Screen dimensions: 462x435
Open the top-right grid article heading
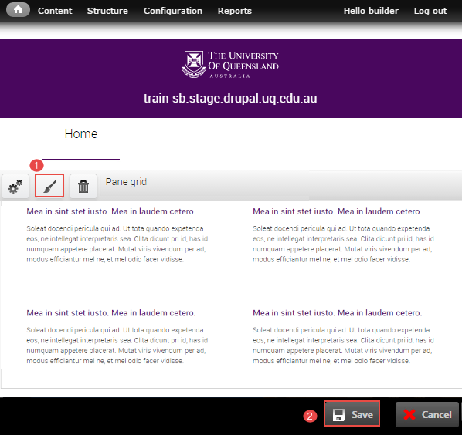[x=338, y=211]
